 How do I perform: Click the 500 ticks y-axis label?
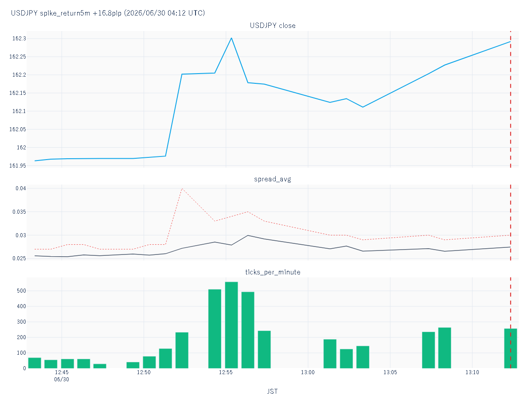pyautogui.click(x=20, y=291)
